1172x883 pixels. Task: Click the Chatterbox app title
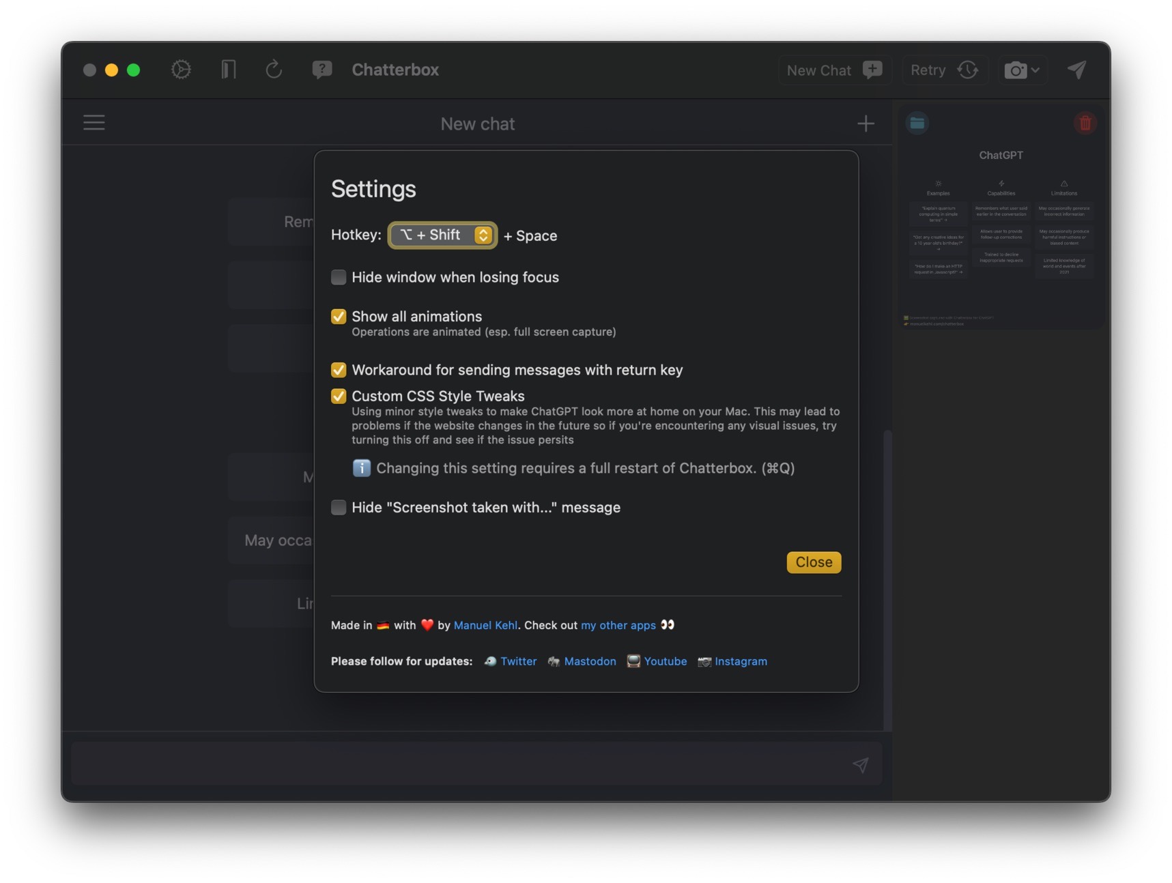point(395,70)
